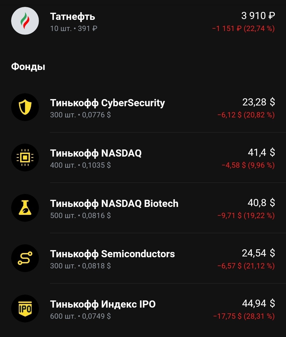Screen dimensions: 286x337
Task: Tap the Татнефть flame logo icon
Action: (25, 21)
